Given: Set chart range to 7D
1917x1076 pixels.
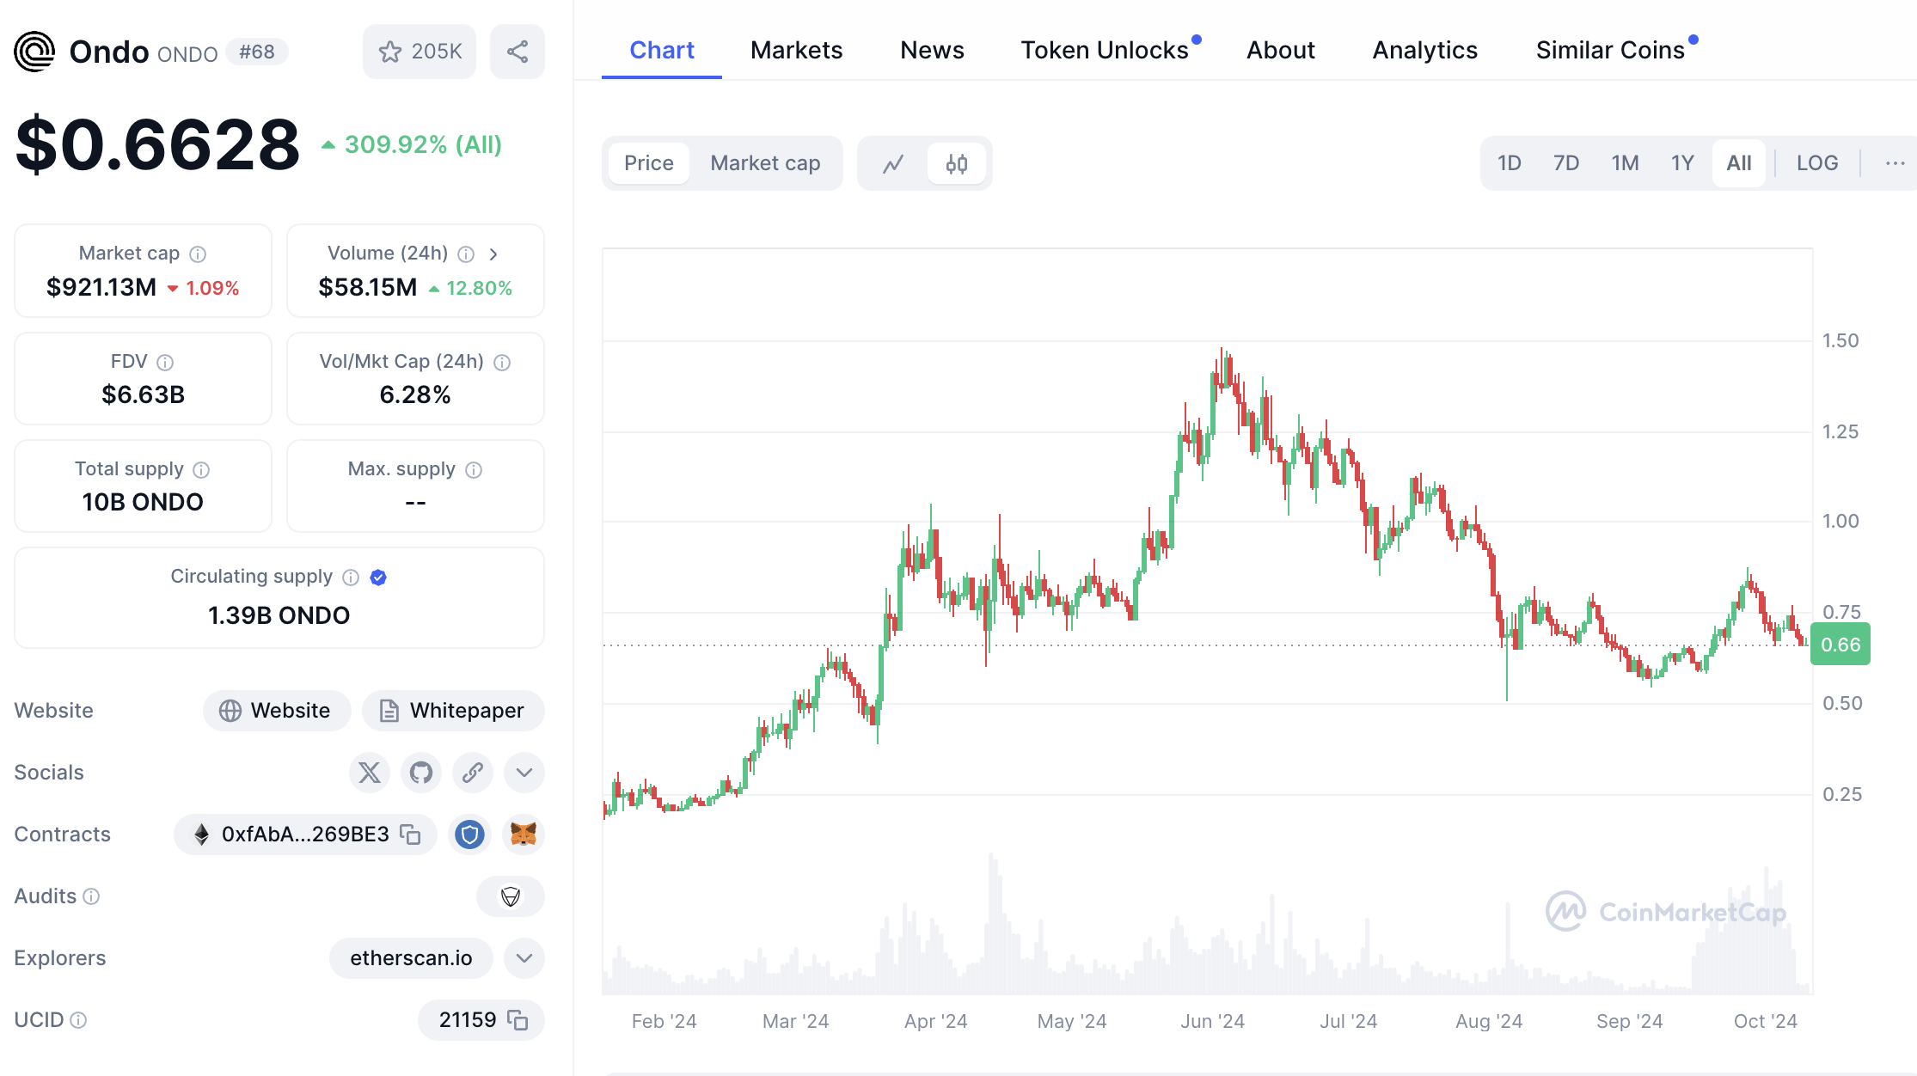Looking at the screenshot, I should click(x=1566, y=163).
